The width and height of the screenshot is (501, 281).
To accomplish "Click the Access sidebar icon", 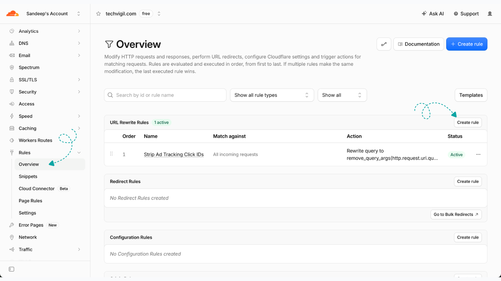I will click(x=12, y=104).
